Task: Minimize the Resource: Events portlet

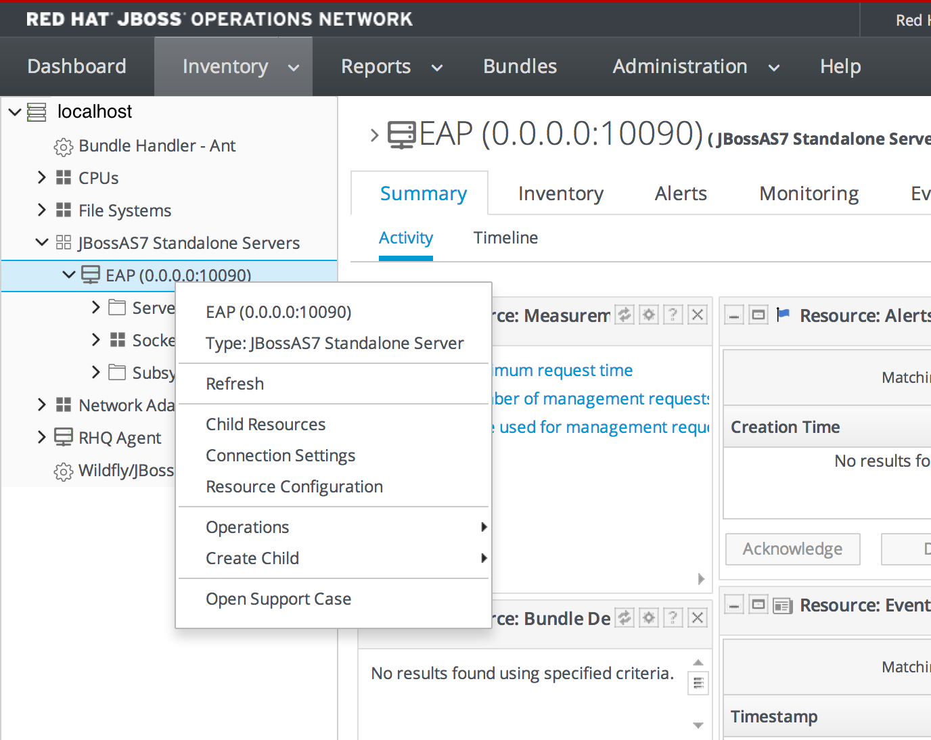Action: point(735,605)
